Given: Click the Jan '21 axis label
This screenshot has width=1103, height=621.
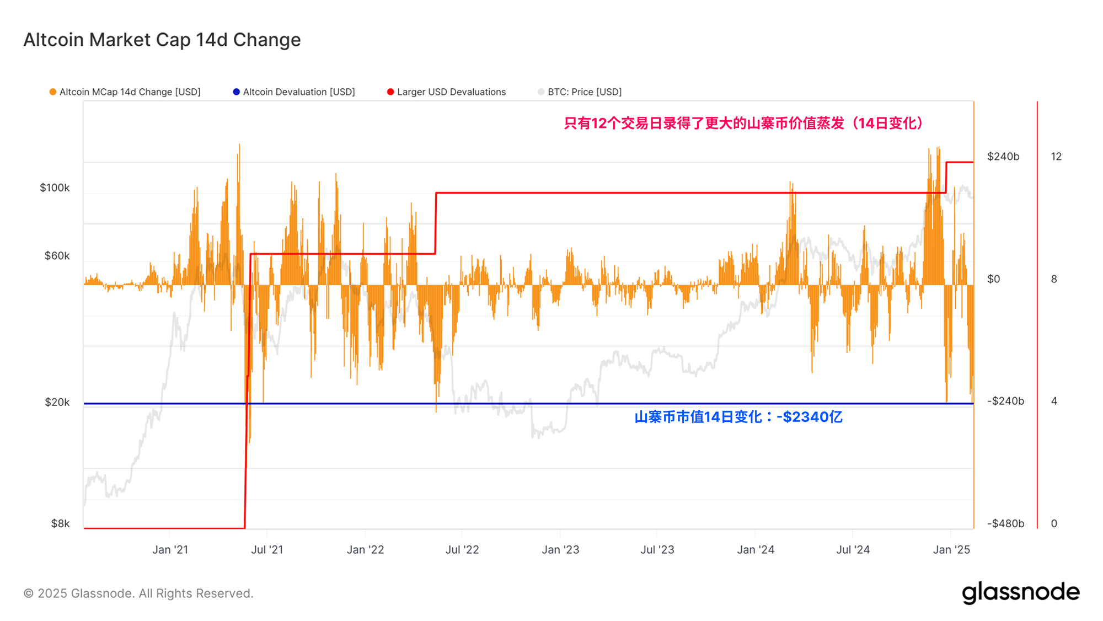Looking at the screenshot, I should pos(170,550).
